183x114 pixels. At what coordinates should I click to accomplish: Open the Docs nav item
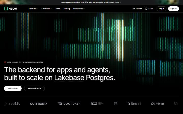tap(58, 9)
